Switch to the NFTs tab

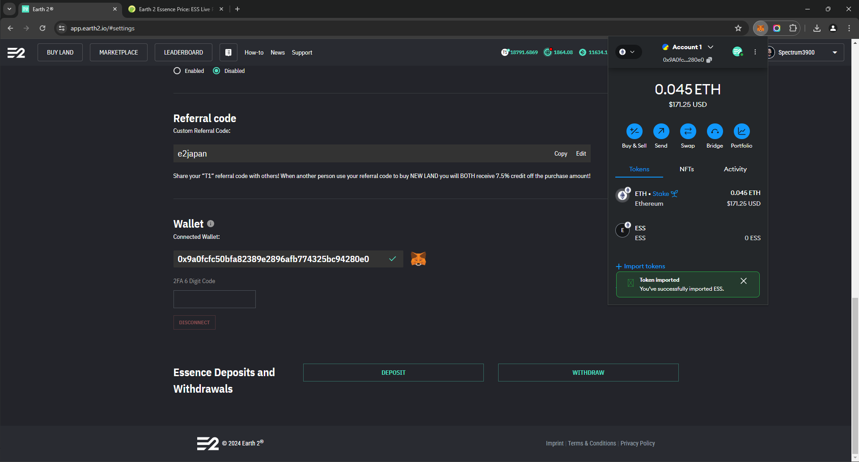click(x=686, y=169)
